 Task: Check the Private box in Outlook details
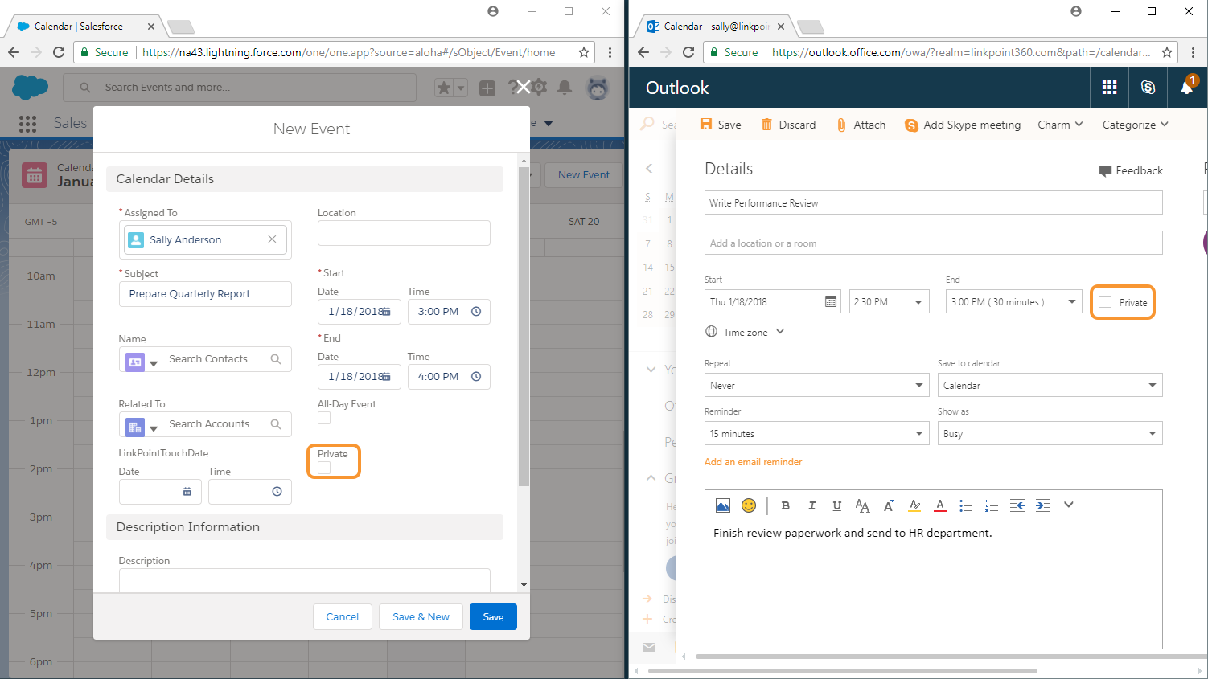[1105, 302]
